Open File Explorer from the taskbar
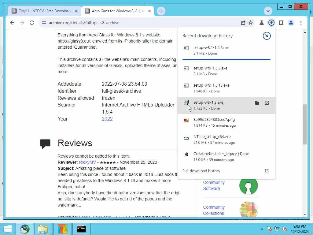The image size is (313, 235). 43,229
